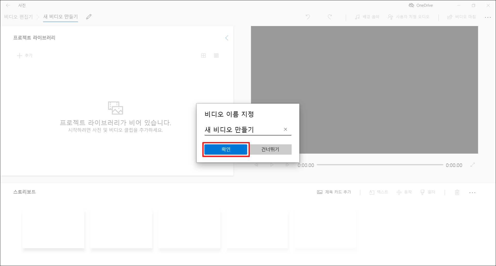Click play button under preview
496x266 pixels.
coord(272,165)
